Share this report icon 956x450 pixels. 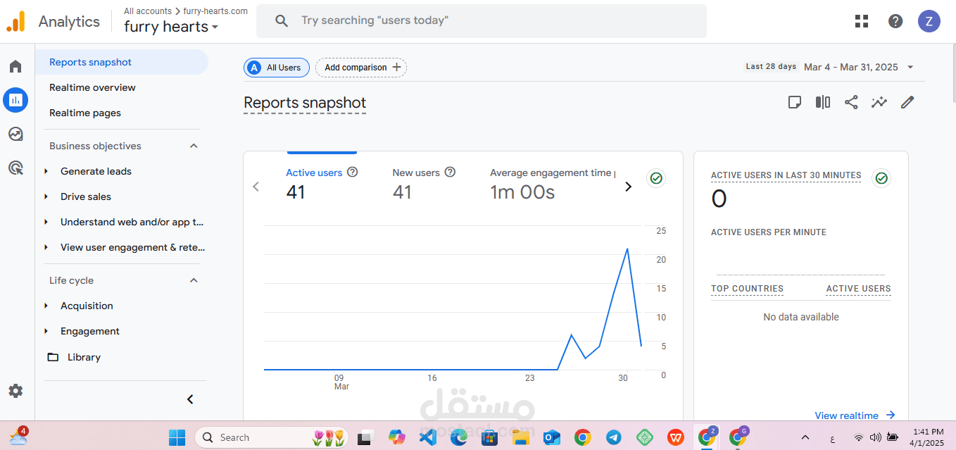(x=851, y=102)
